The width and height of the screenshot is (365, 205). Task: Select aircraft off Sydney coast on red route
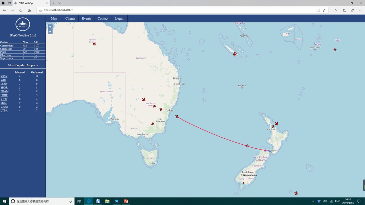point(177,116)
